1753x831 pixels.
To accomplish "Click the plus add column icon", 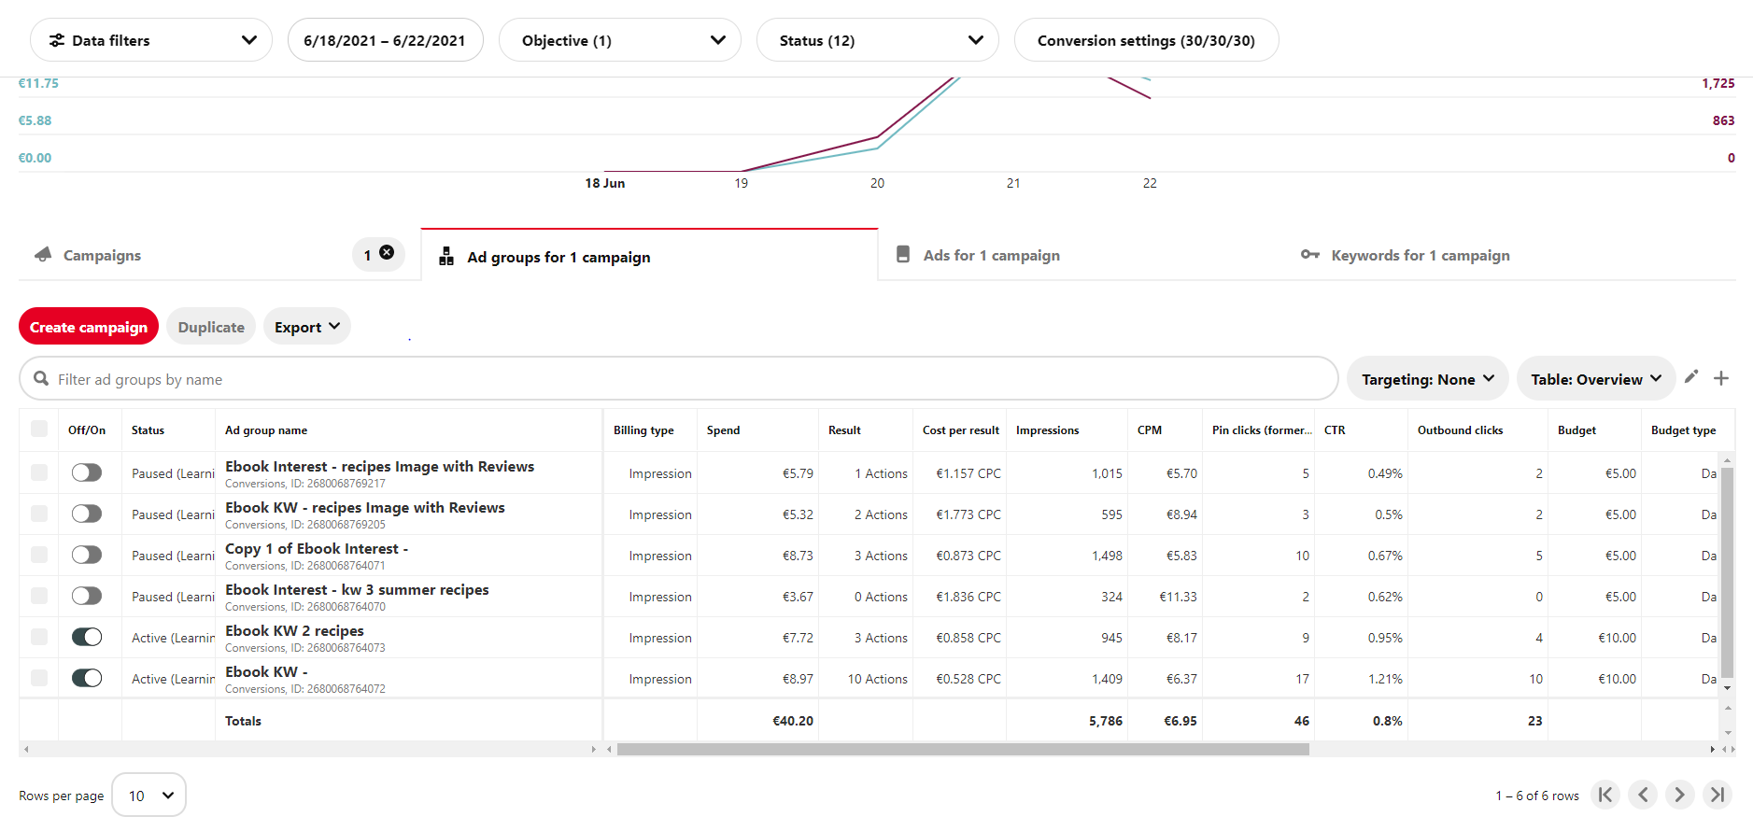I will [x=1721, y=378].
